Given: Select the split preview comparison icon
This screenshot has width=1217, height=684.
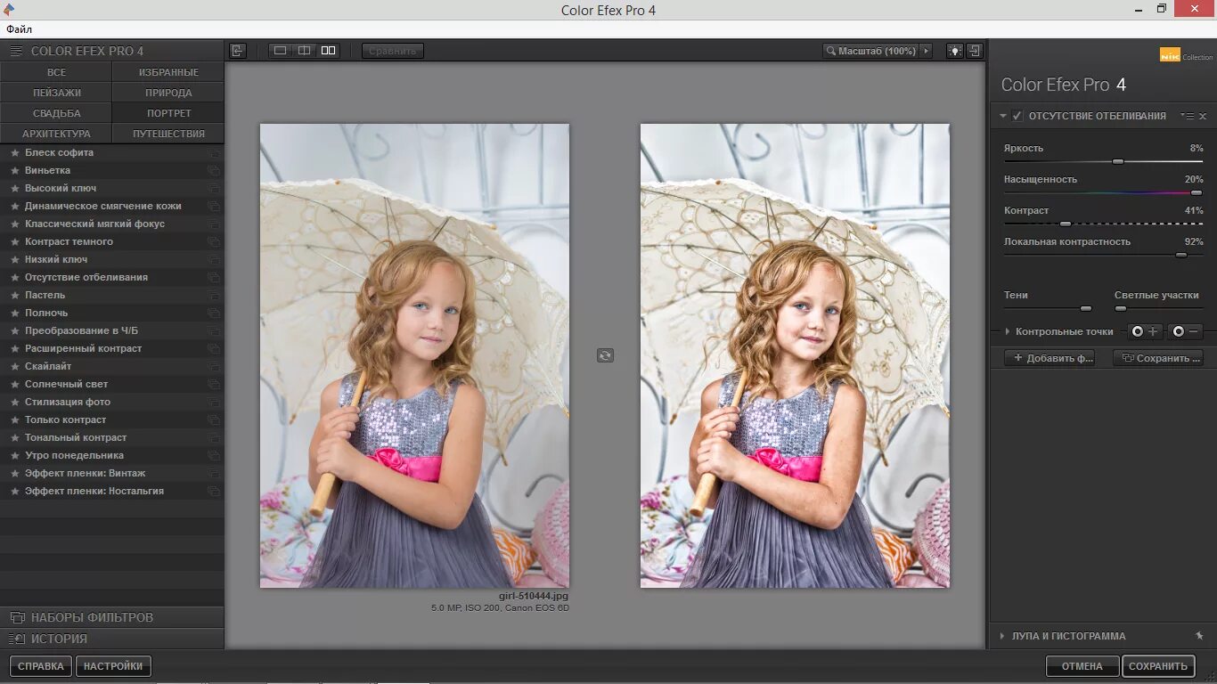Looking at the screenshot, I should [x=304, y=51].
